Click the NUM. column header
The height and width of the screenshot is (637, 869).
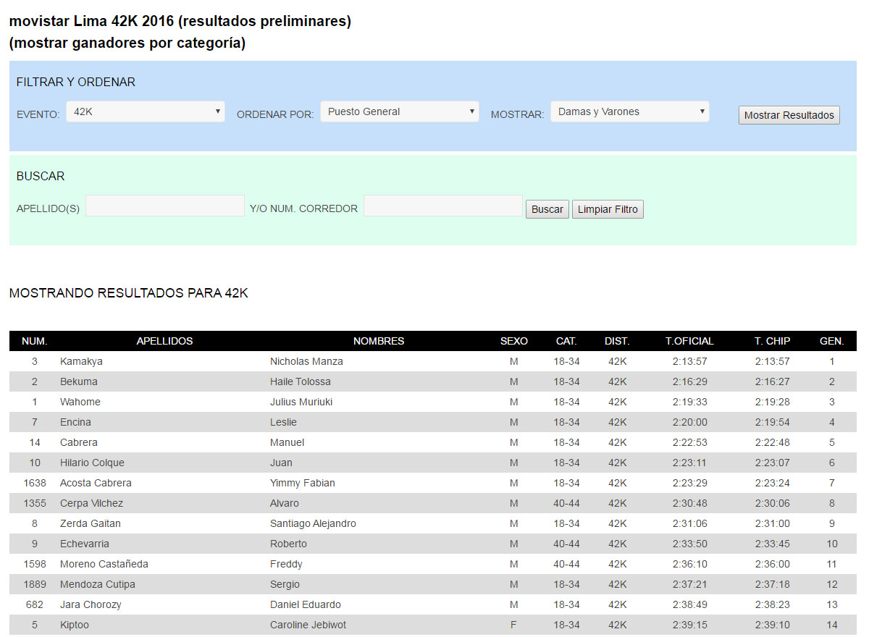[x=35, y=341]
